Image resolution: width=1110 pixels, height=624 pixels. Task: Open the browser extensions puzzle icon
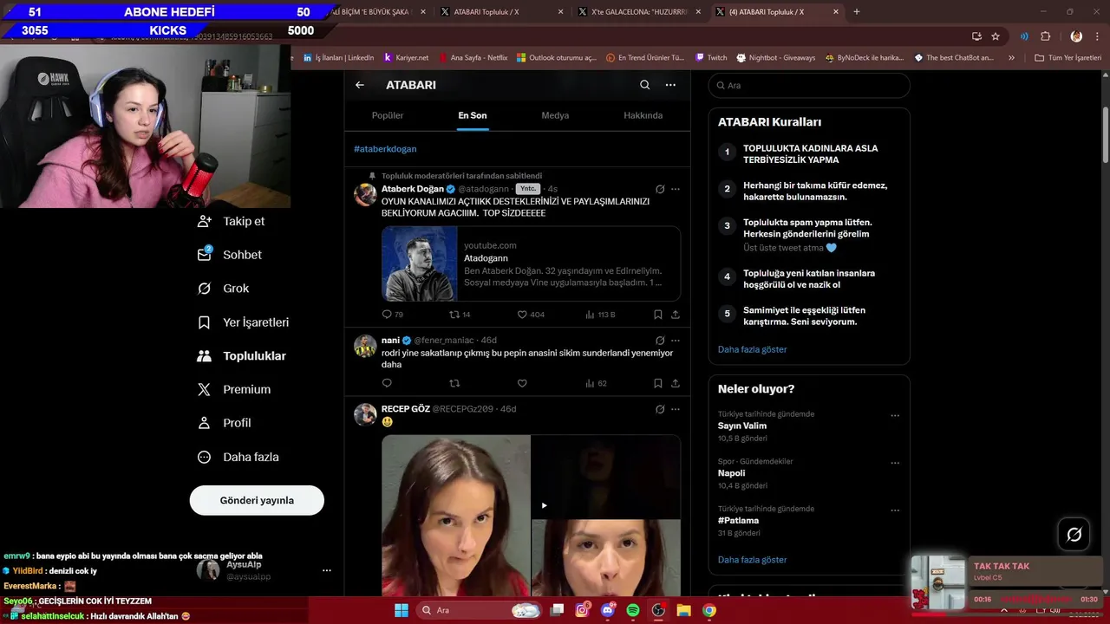1045,36
